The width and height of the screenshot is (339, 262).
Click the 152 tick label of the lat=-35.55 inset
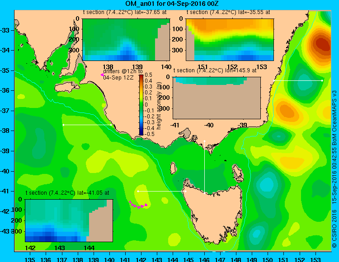(x=232, y=67)
